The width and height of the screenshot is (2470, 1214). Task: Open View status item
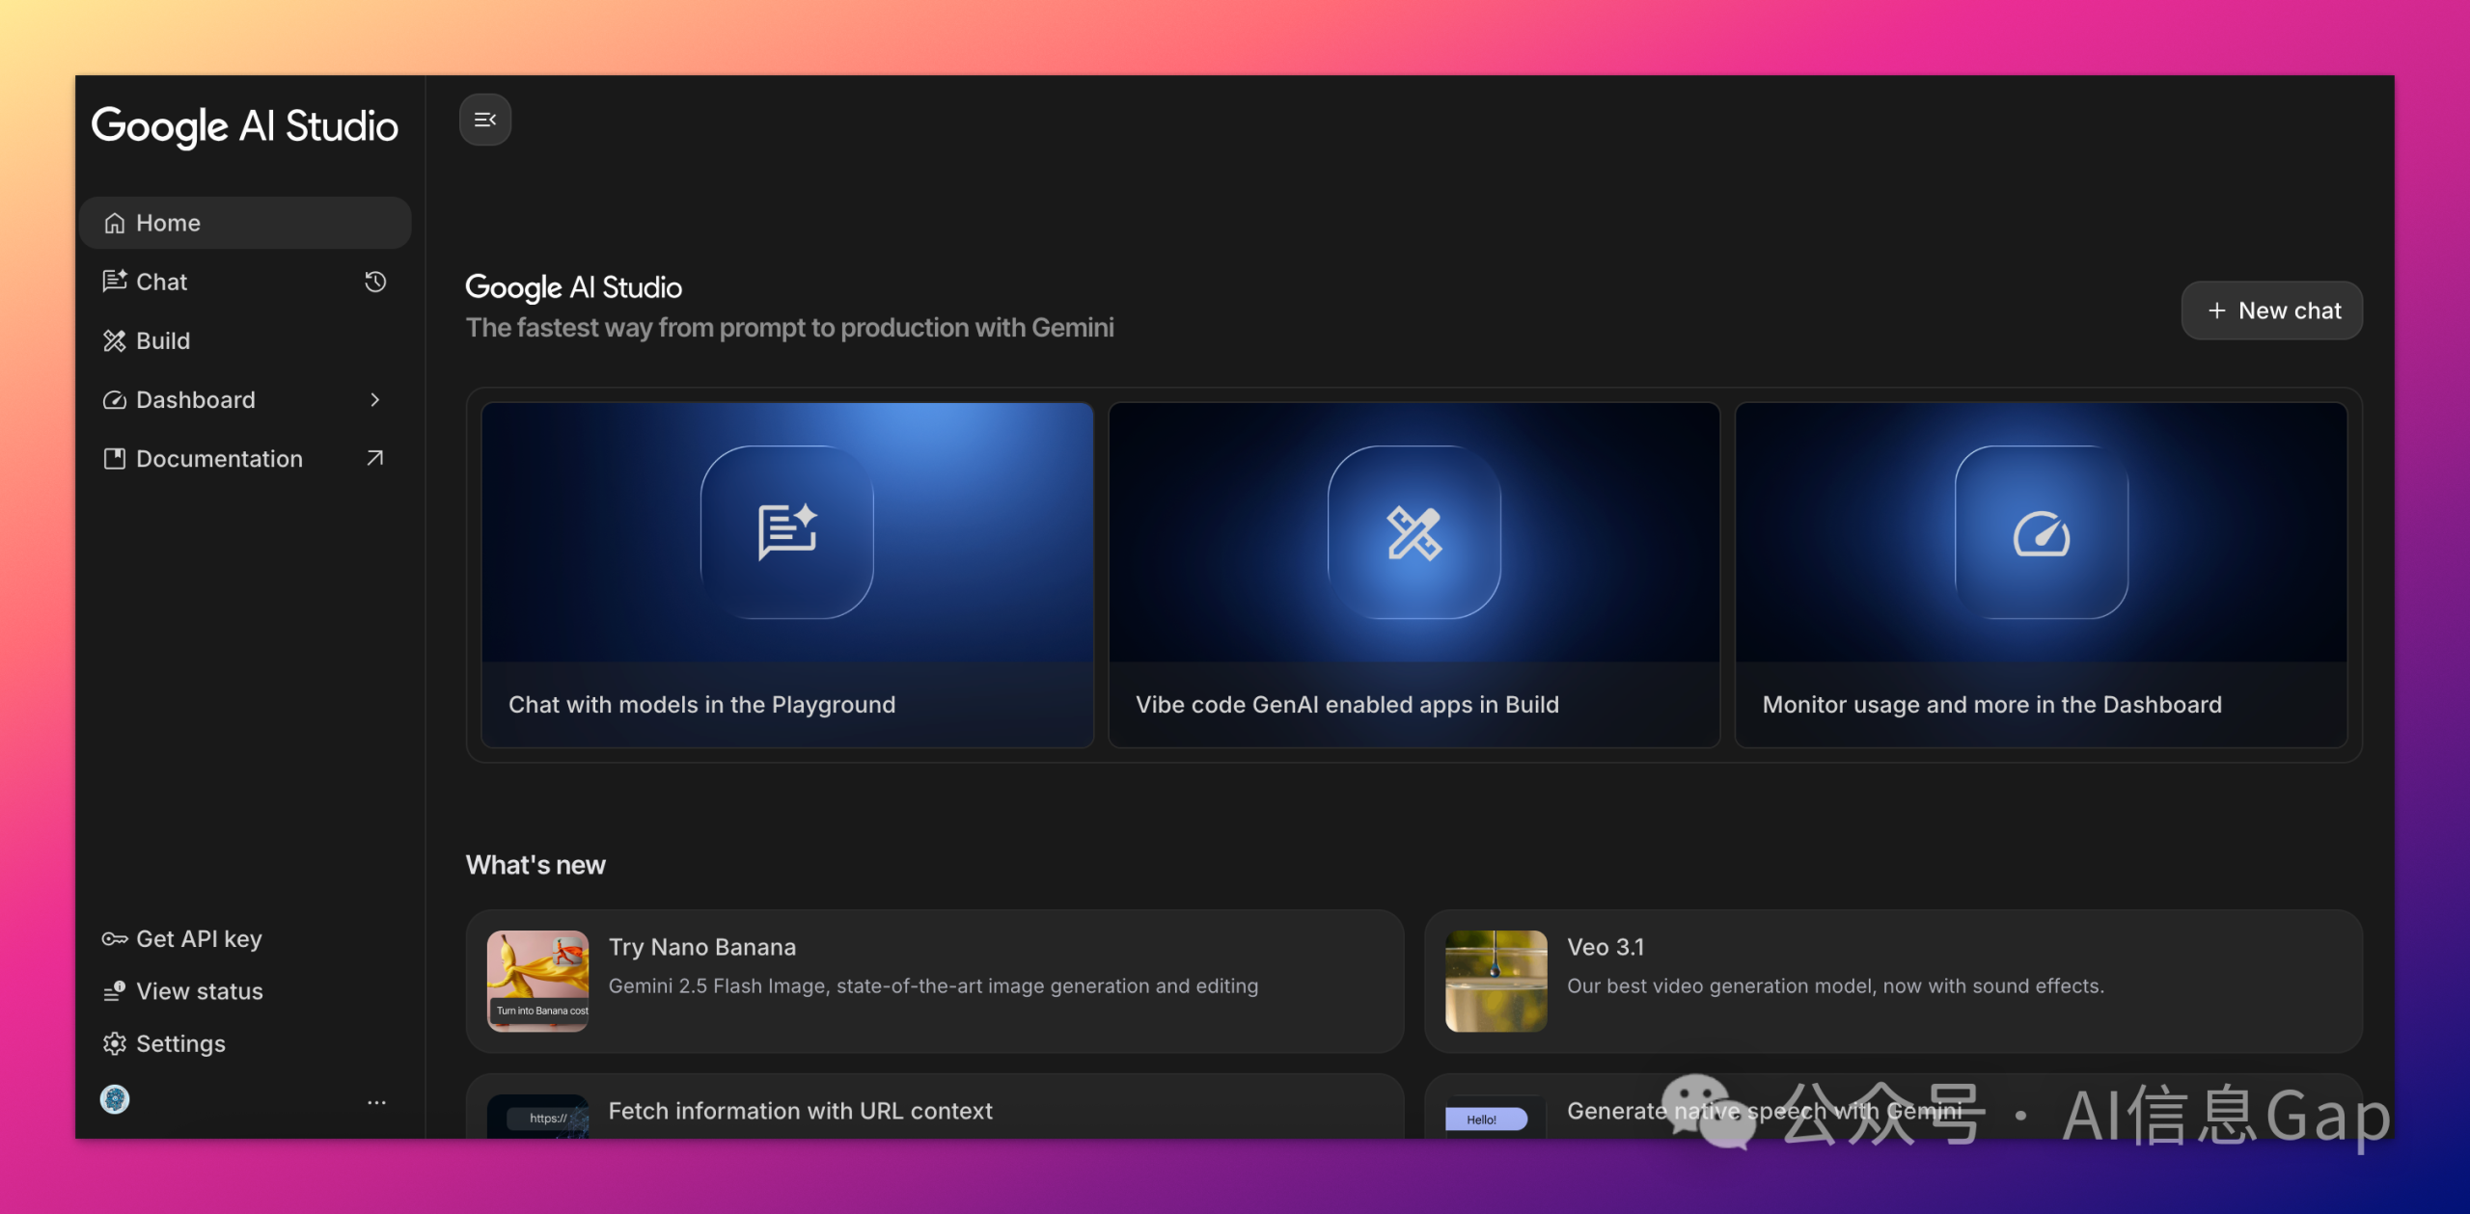point(199,991)
